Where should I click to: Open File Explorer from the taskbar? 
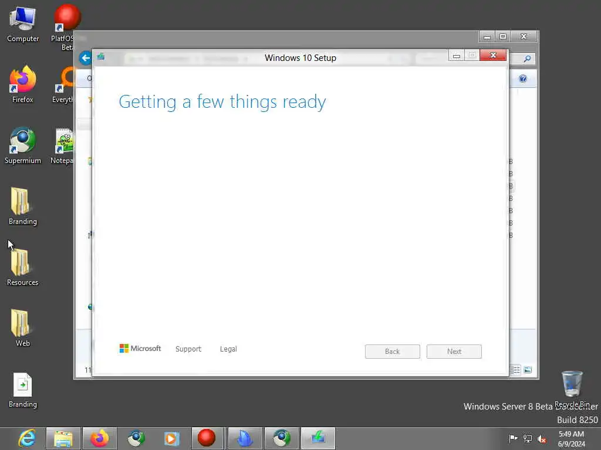[x=63, y=438]
